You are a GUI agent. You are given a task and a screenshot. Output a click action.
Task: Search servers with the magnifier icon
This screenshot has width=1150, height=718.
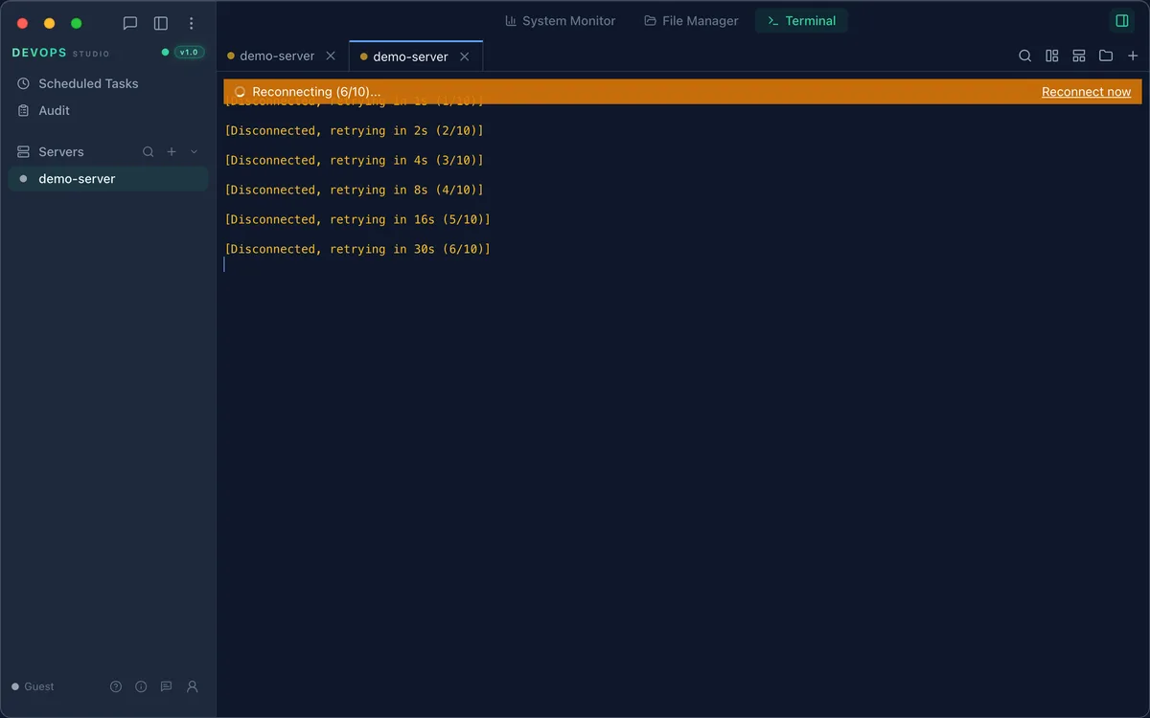click(149, 151)
